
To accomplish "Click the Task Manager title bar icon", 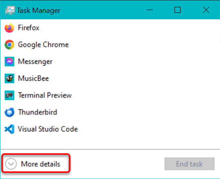I will 10,10.
